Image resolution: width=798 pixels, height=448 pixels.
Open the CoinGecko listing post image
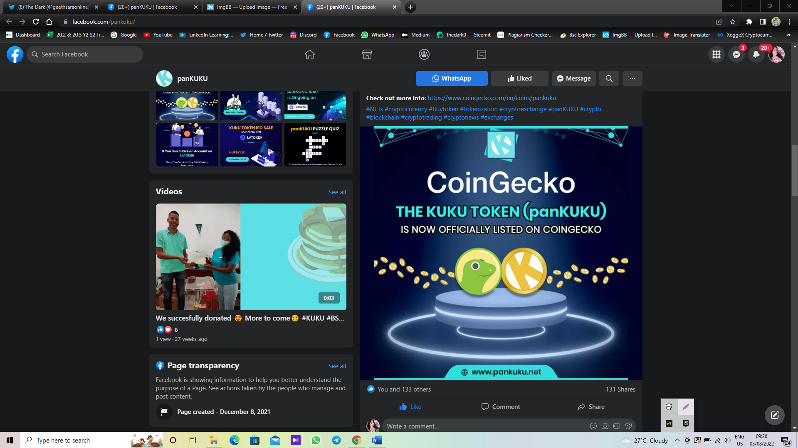coord(501,253)
